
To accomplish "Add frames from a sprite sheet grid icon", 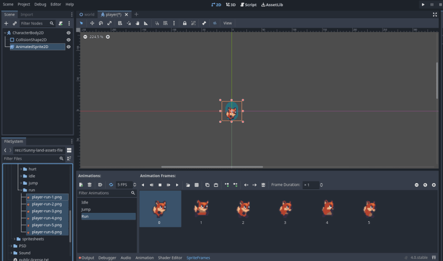I will [197, 185].
